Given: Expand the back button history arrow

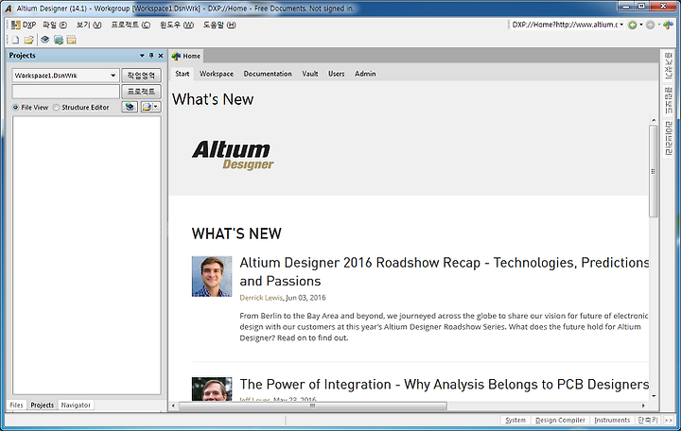Looking at the screenshot, I should (x=641, y=25).
